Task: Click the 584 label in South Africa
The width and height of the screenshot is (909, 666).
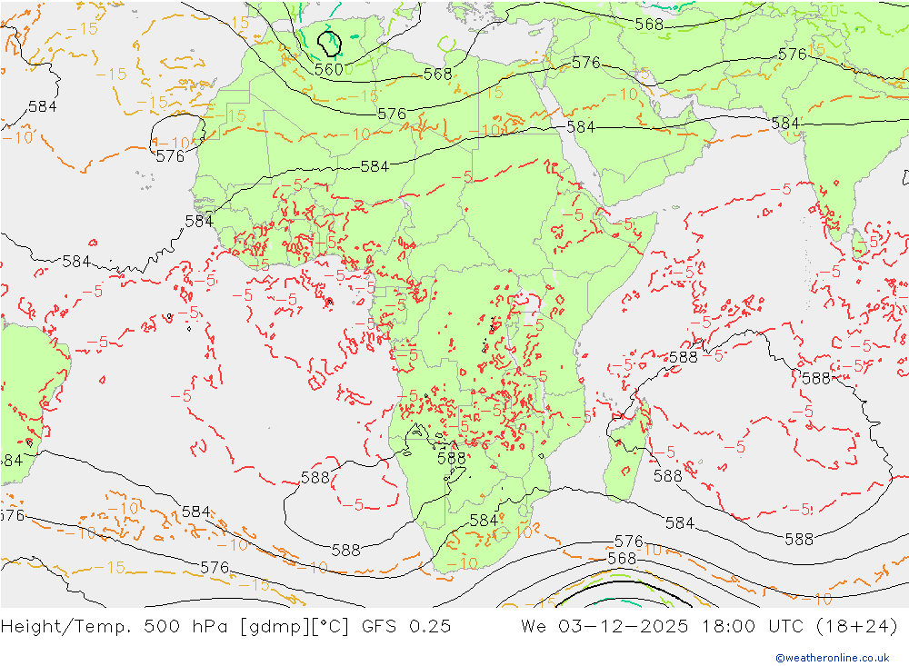Action: pos(484,521)
